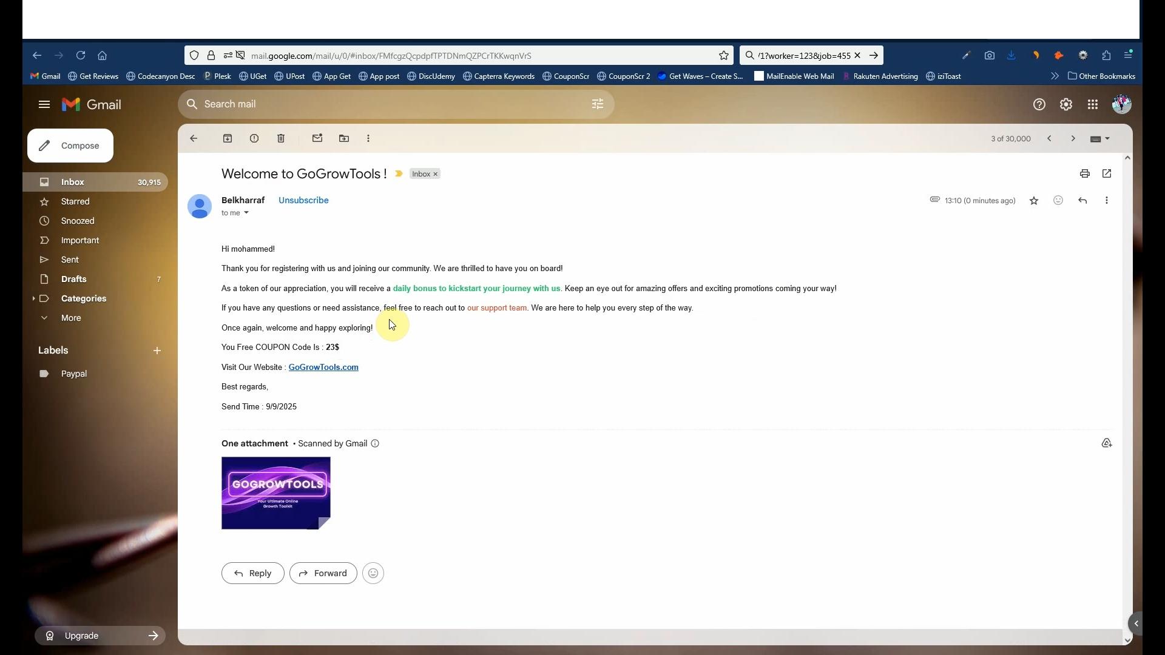Viewport: 1165px width, 655px height.
Task: Expand More in left sidebar
Action: click(70, 318)
